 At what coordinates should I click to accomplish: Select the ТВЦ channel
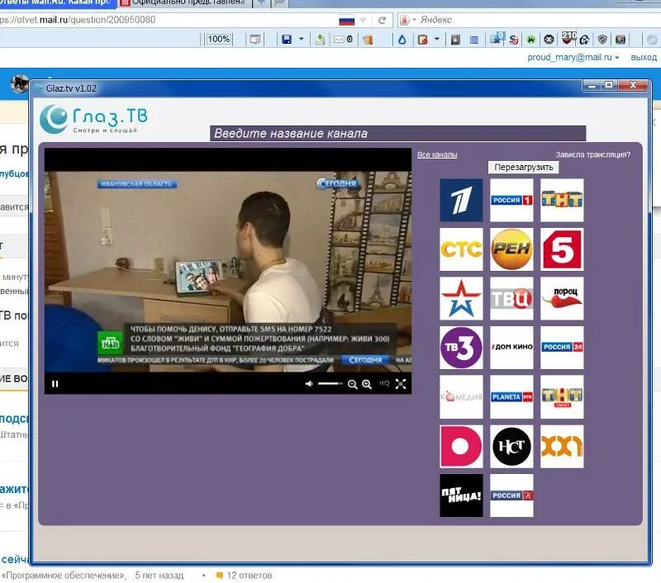tap(511, 299)
